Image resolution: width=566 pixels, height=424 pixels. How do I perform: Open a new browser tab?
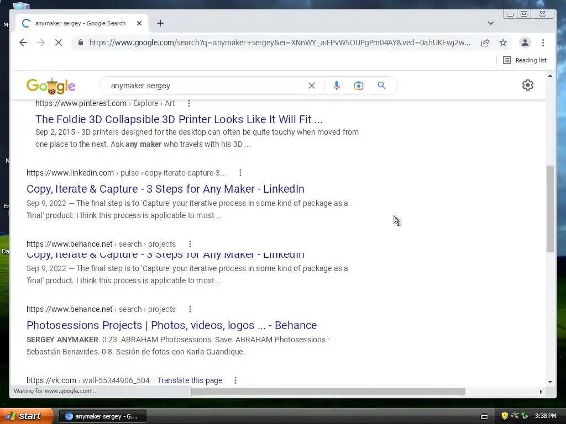click(160, 23)
